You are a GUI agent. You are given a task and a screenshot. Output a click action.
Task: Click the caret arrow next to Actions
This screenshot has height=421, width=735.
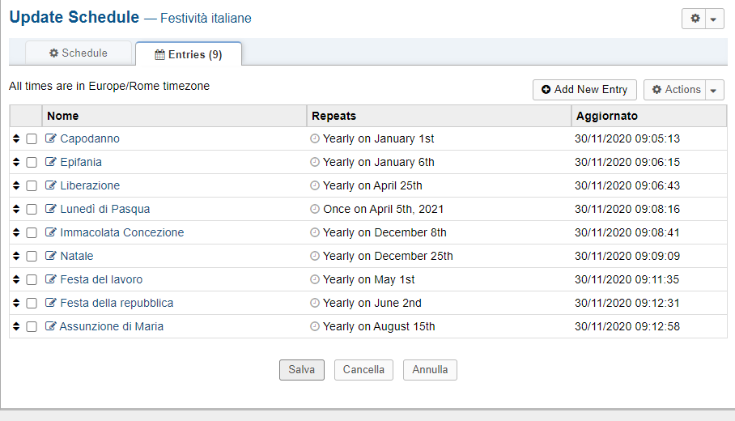point(714,90)
